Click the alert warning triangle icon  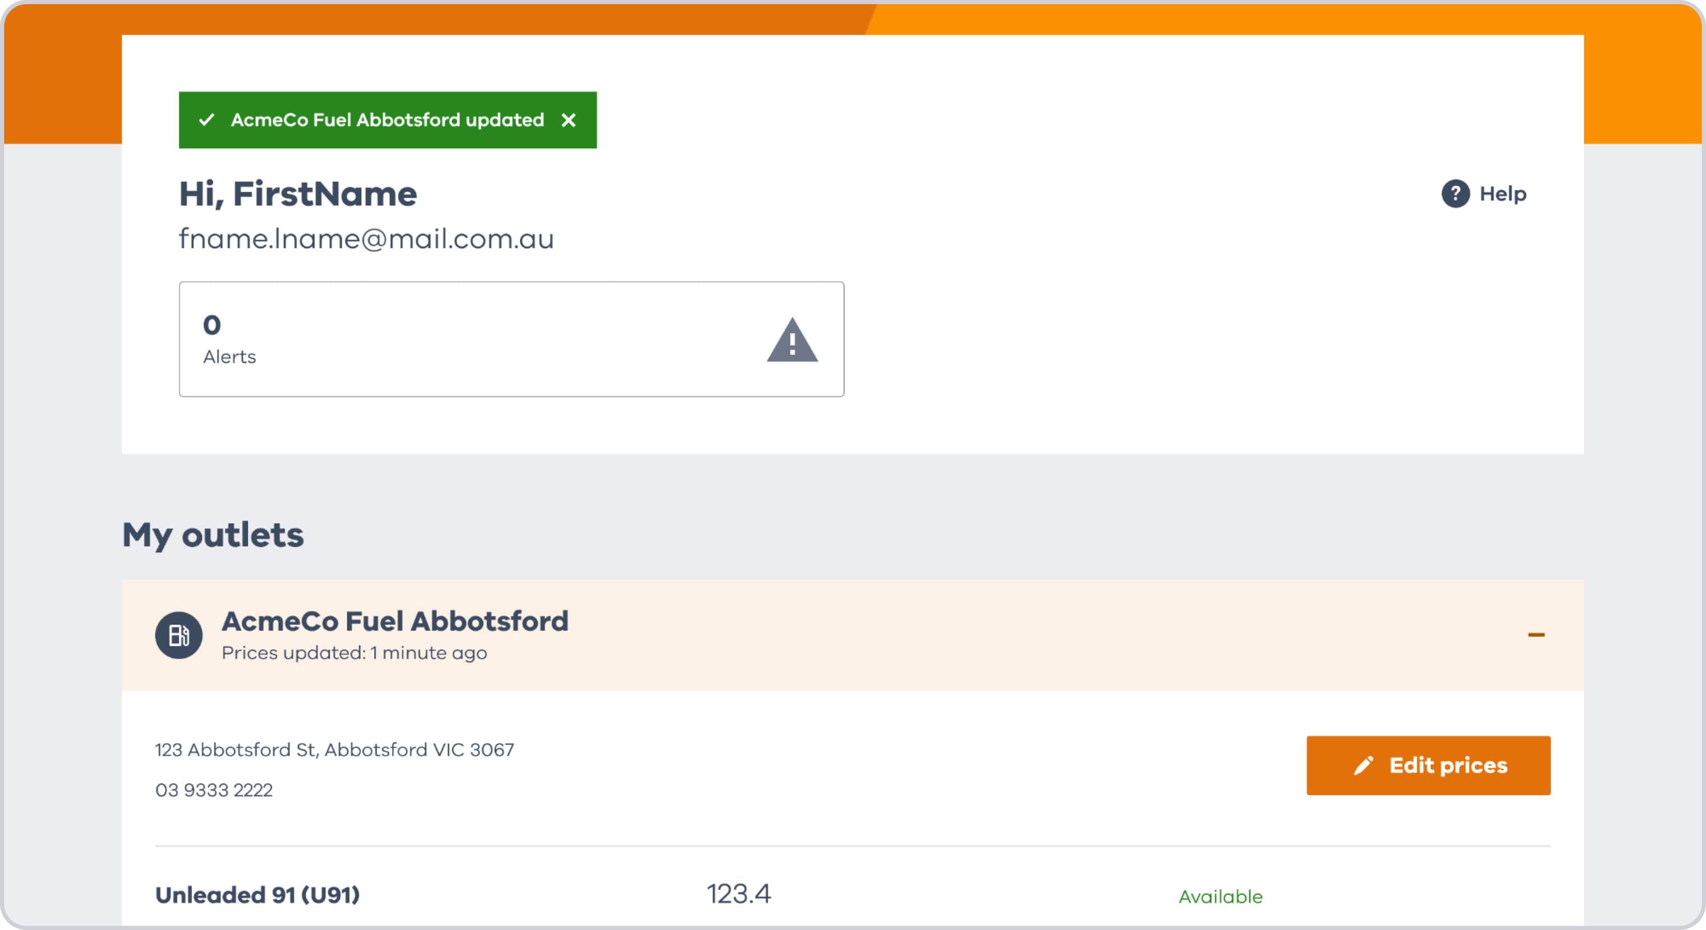(792, 339)
